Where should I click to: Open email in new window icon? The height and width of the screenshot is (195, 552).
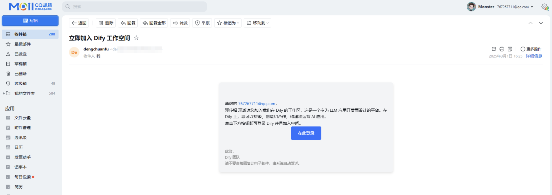[x=494, y=49]
